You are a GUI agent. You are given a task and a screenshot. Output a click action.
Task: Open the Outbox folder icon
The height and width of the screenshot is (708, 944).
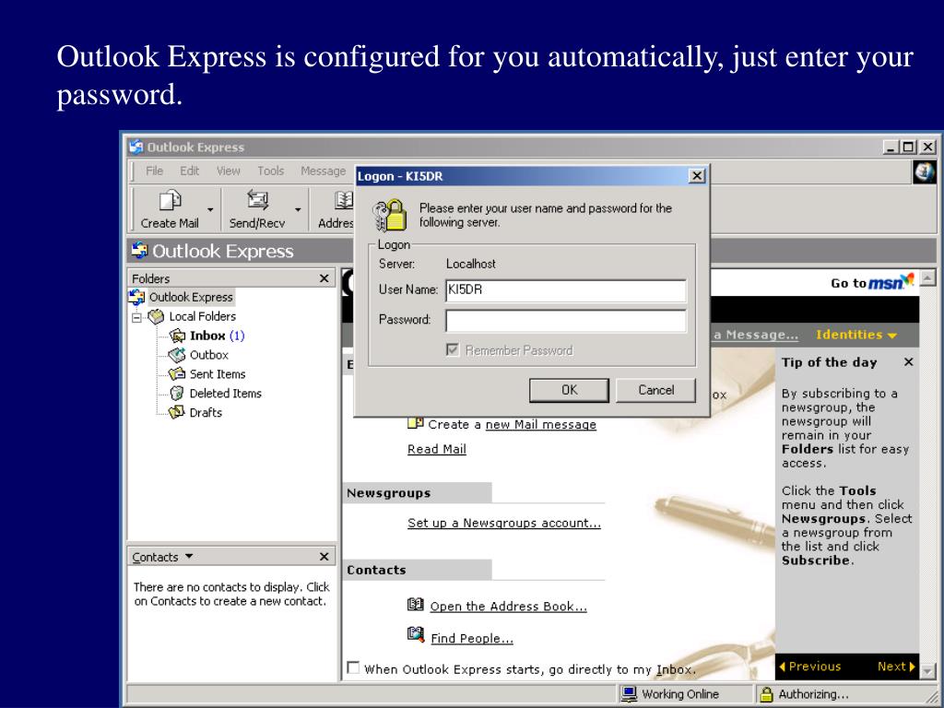[x=176, y=355]
